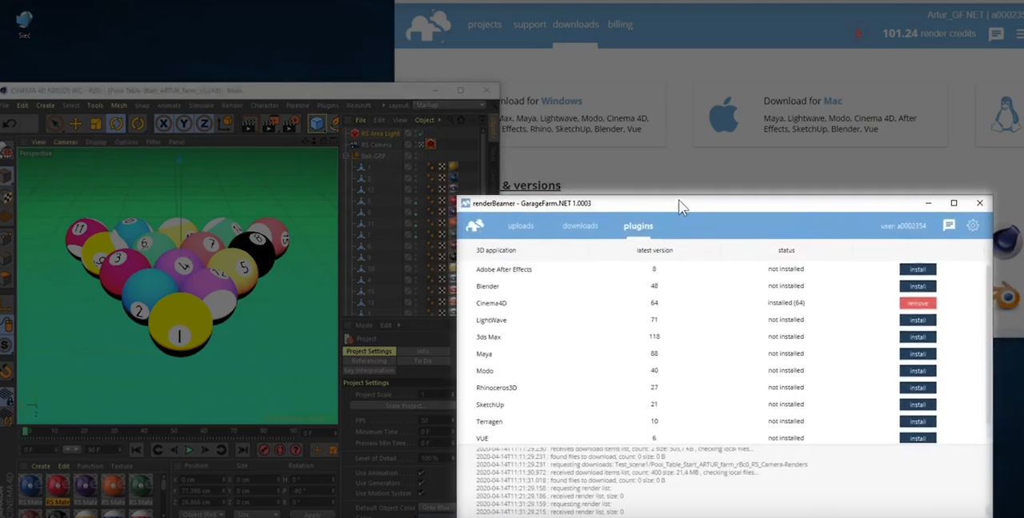The width and height of the screenshot is (1024, 518).
Task: Click the Render View clapperboard icon
Action: [249, 123]
